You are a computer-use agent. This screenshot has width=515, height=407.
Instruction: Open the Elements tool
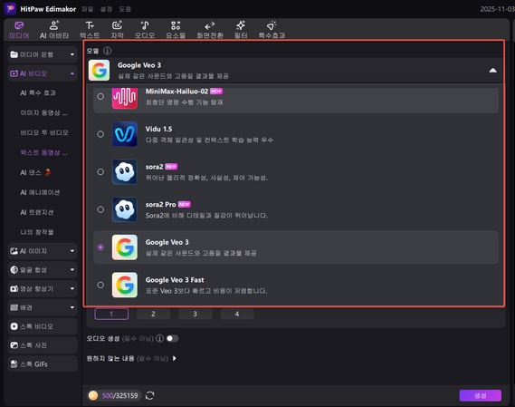176,30
